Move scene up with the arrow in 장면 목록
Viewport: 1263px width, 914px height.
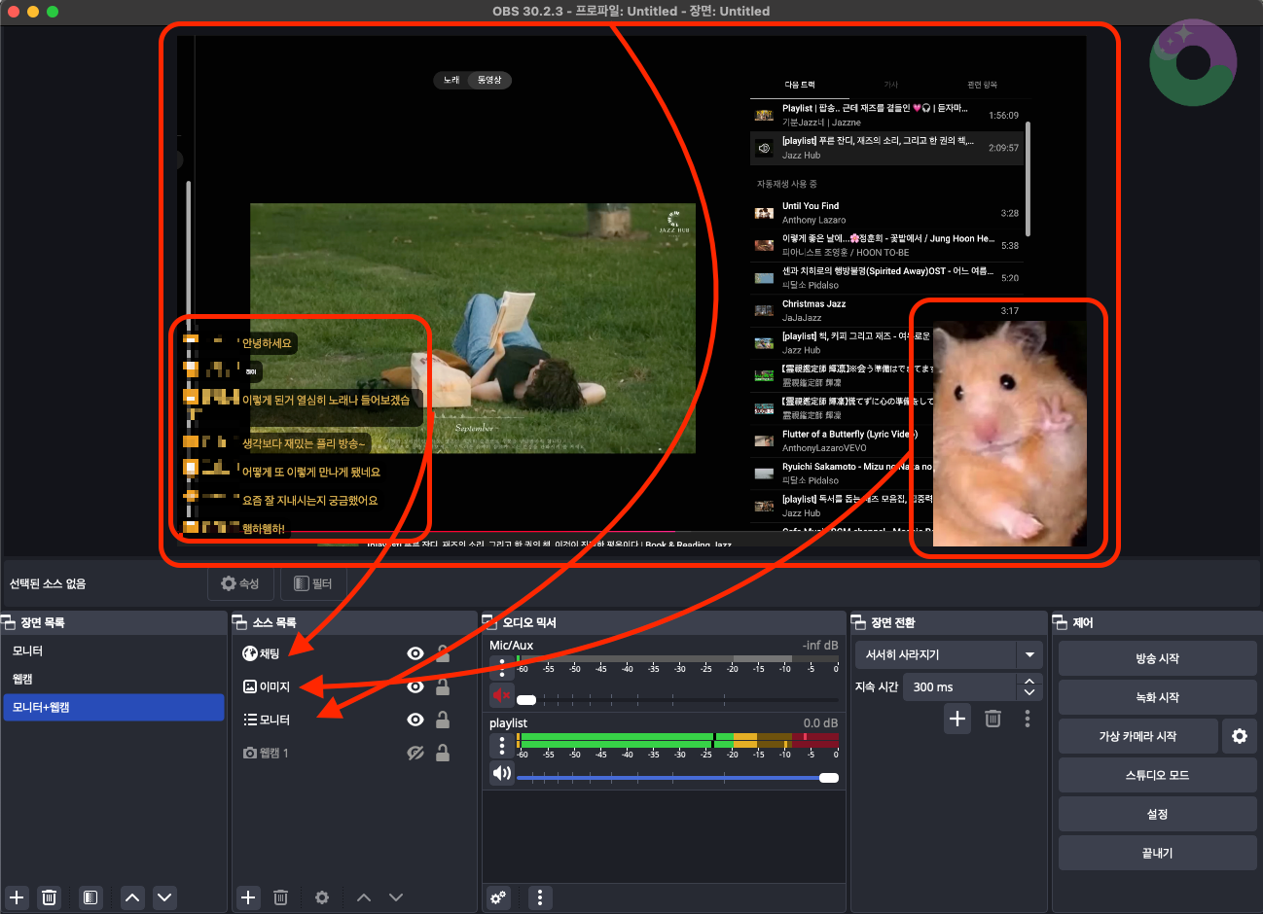coord(132,897)
